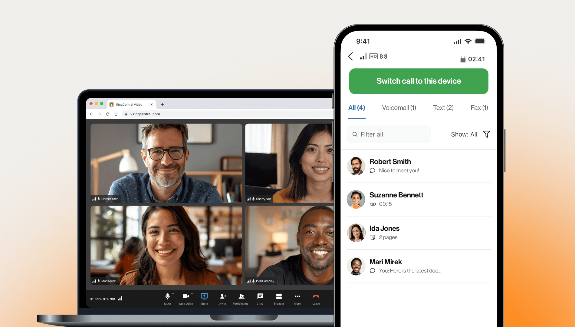Image resolution: width=575 pixels, height=327 pixels.
Task: Tap the filter funnel icon
Action: [486, 134]
